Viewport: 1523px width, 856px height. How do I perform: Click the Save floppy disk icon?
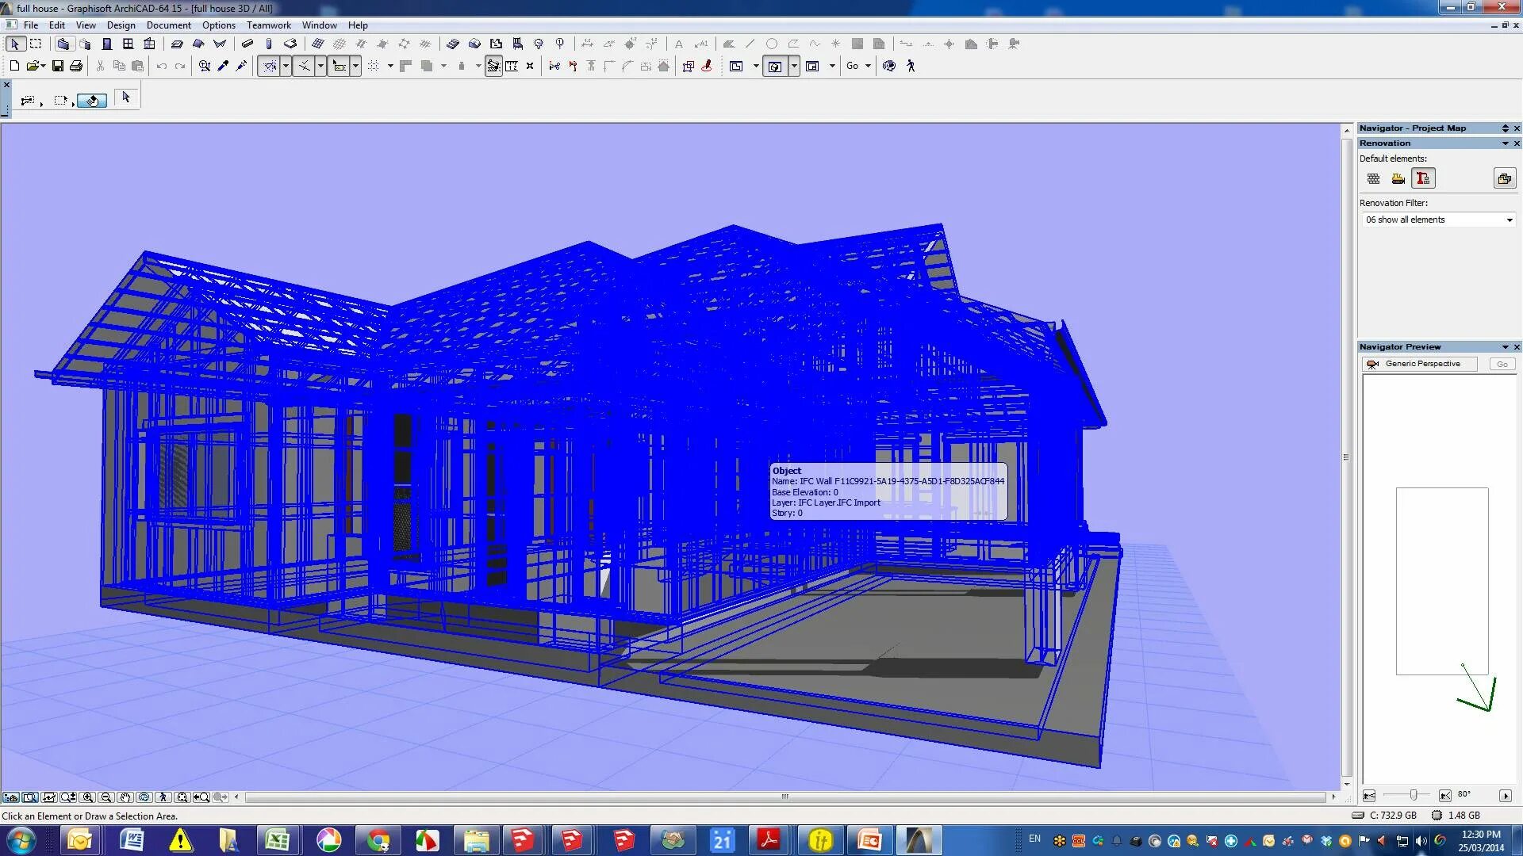click(x=58, y=67)
